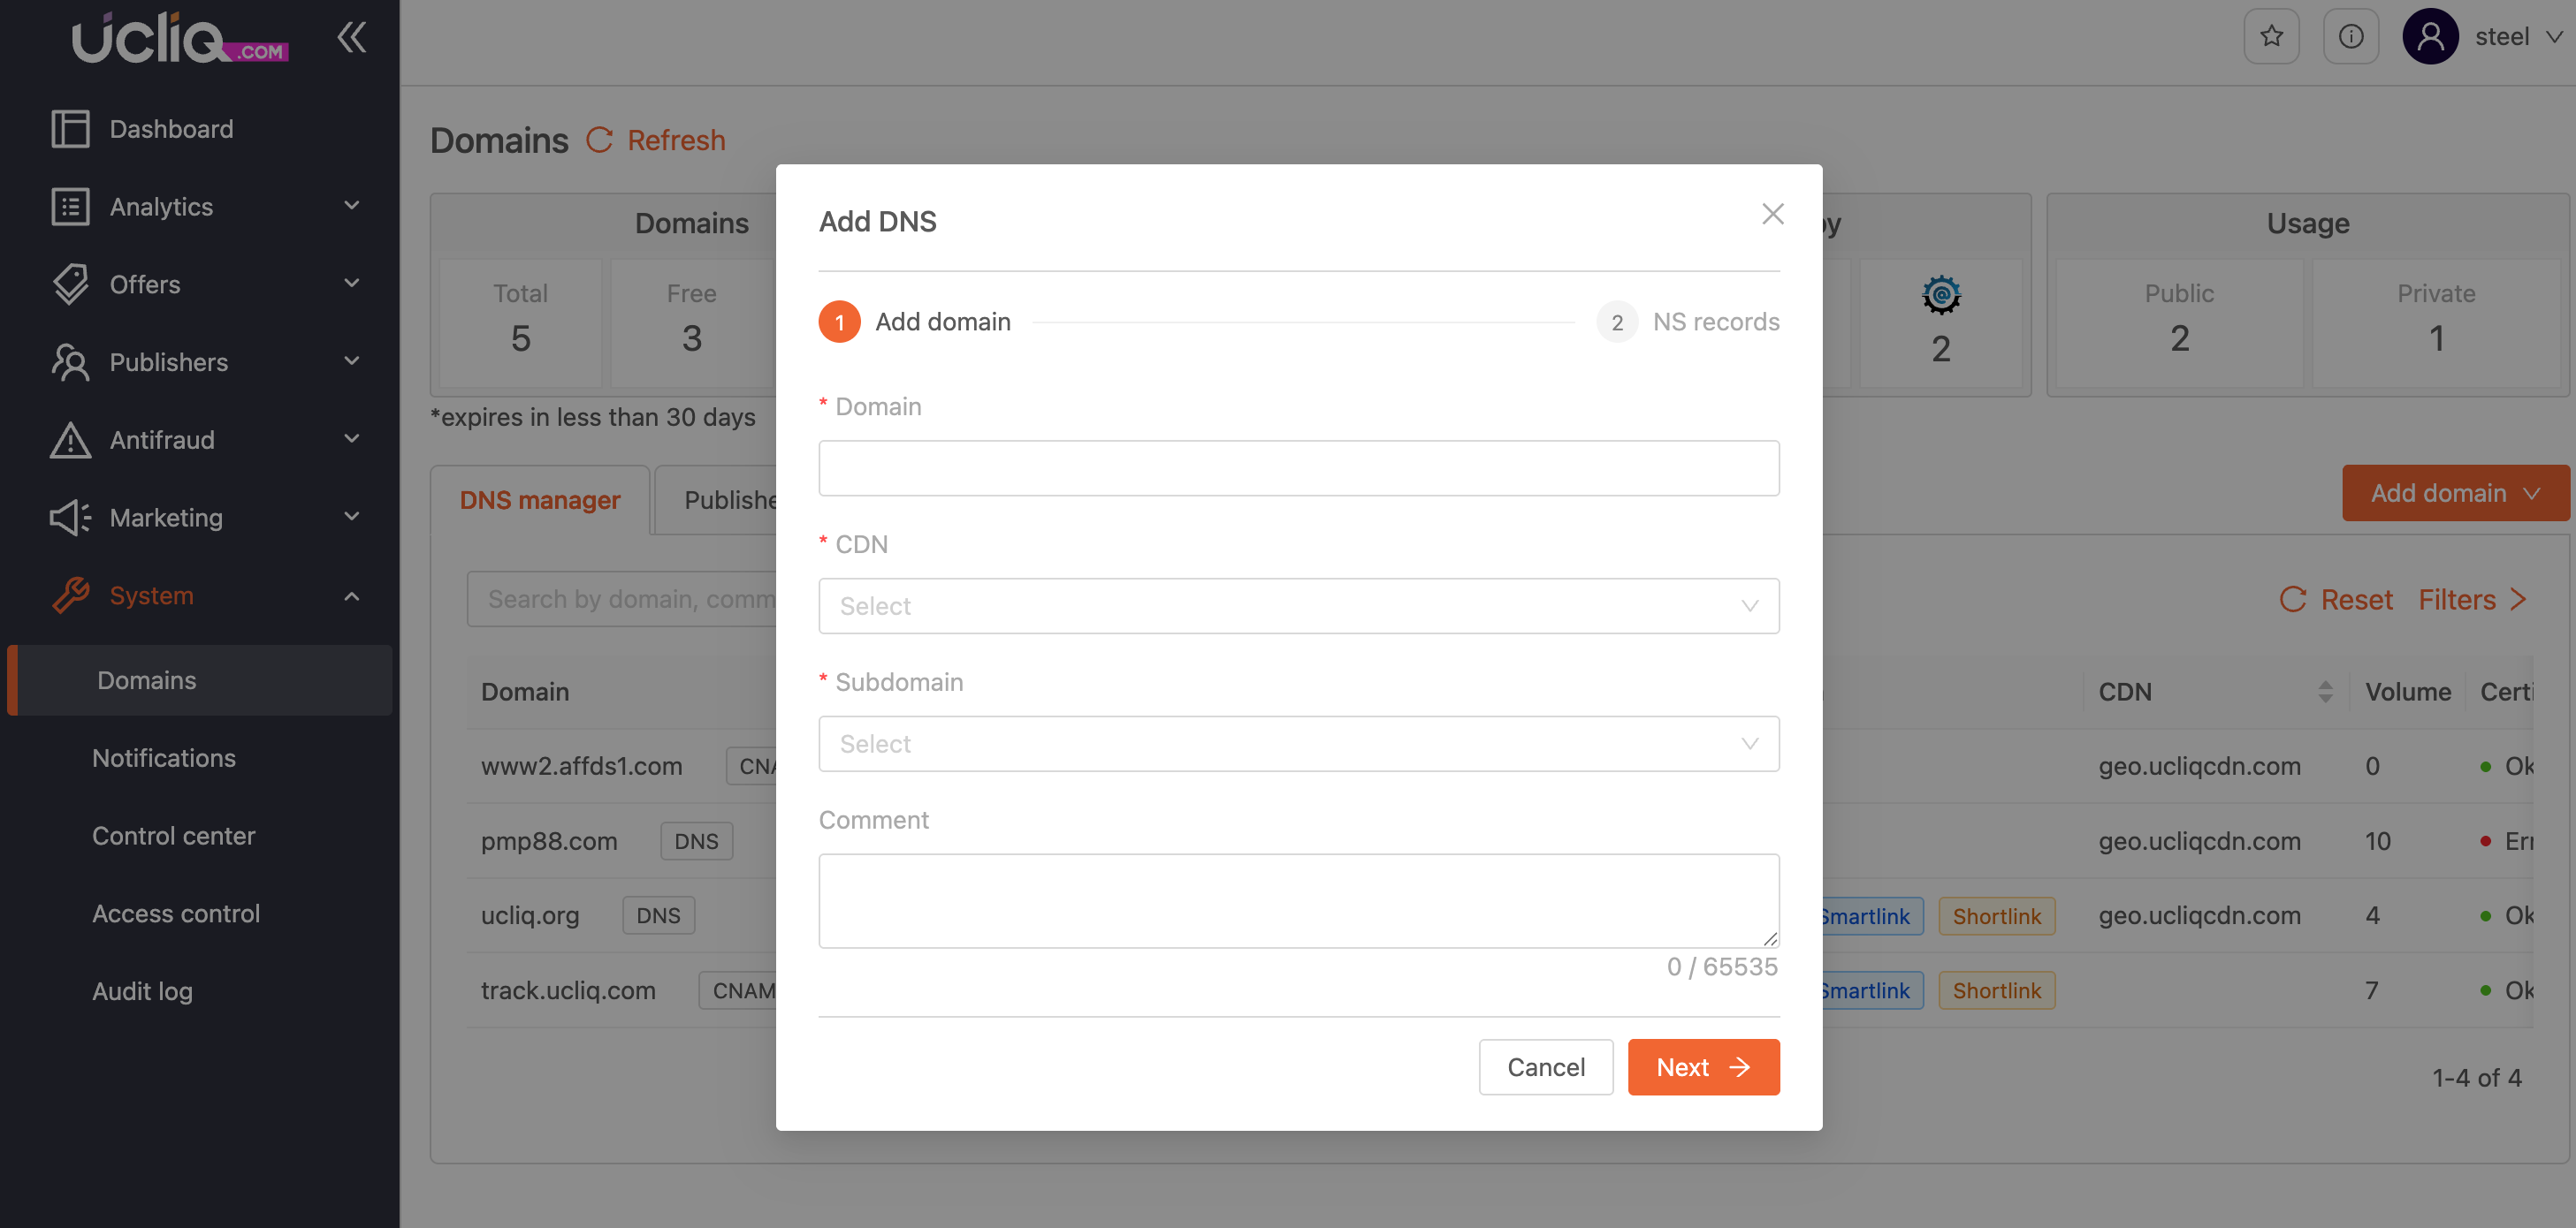The height and width of the screenshot is (1228, 2576).
Task: Click the user avatar icon
Action: [2430, 37]
